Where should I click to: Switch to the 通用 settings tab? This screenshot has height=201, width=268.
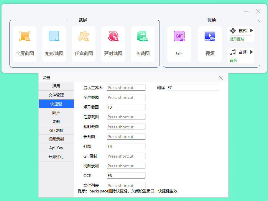[x=56, y=86]
